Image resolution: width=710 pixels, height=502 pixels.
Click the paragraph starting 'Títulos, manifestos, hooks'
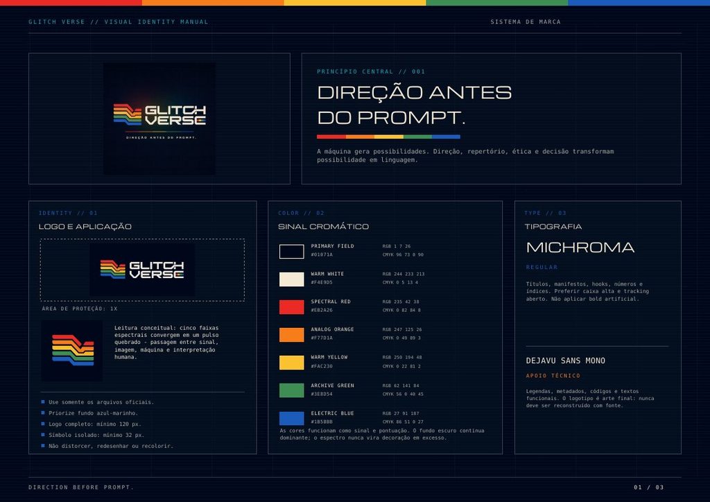587,291
